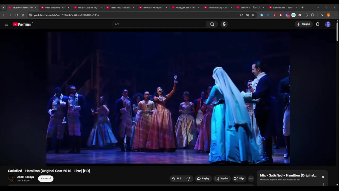Click the video title Satisfied - Hamilton
339x191 pixels.
click(x=49, y=171)
